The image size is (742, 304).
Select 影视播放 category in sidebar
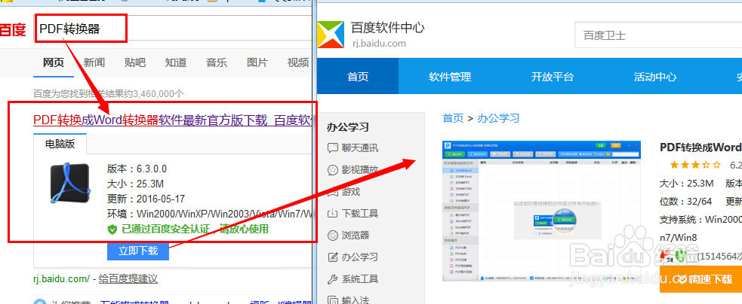pyautogui.click(x=359, y=169)
